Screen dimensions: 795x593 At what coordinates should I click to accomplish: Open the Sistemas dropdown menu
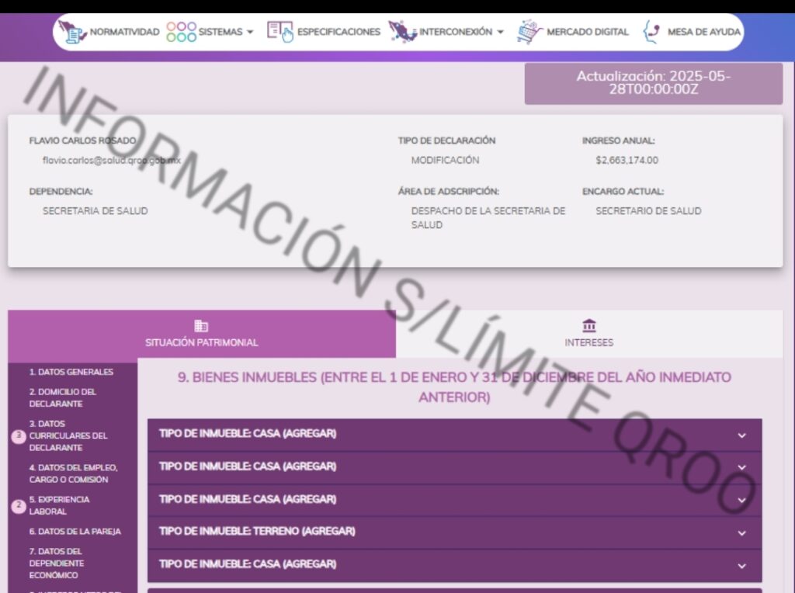tap(225, 32)
